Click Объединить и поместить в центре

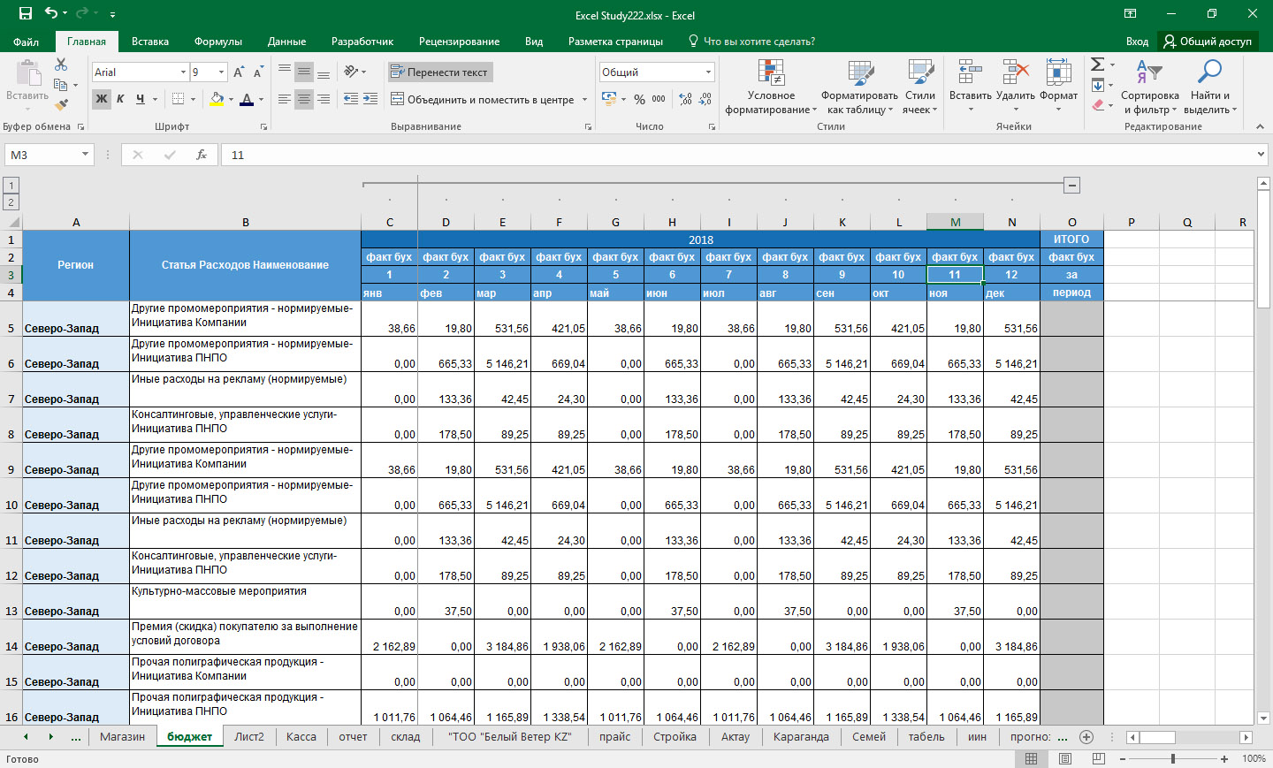tap(483, 100)
